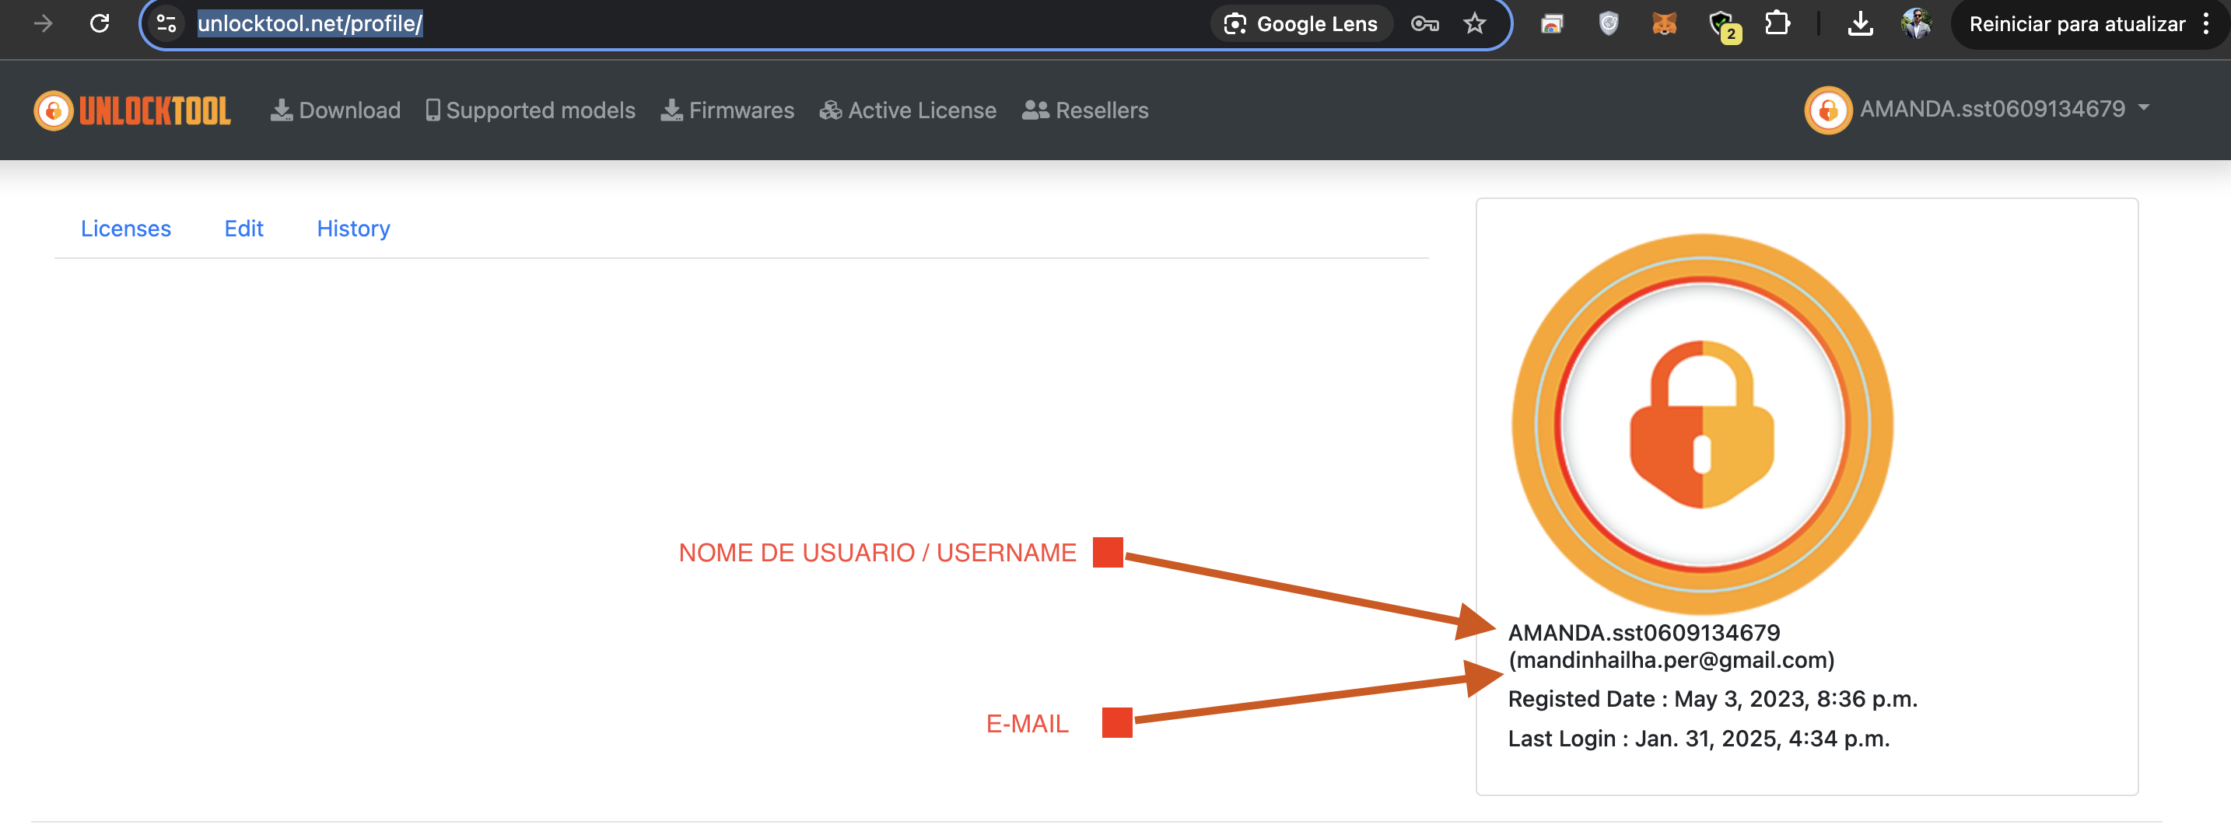Select the email (mandinhailha.per@gmail.com)
The height and width of the screenshot is (835, 2231).
tap(1672, 660)
